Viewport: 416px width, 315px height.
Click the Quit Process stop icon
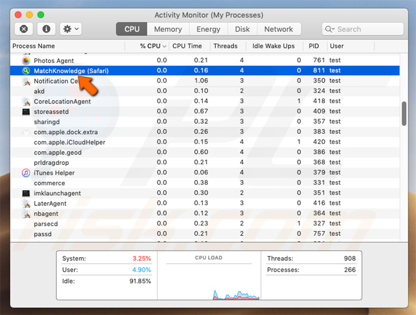point(24,29)
